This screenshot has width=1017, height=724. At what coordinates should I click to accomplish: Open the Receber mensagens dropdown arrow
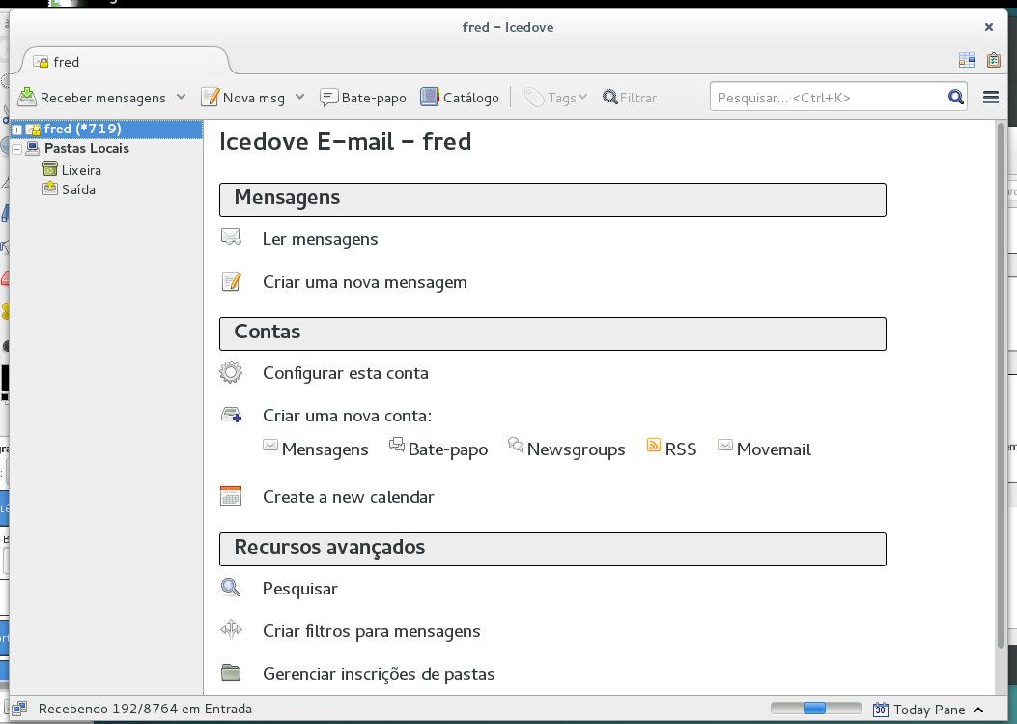click(181, 97)
